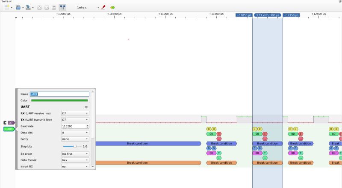
Task: Click the D7 channel label
Action: click(11, 123)
